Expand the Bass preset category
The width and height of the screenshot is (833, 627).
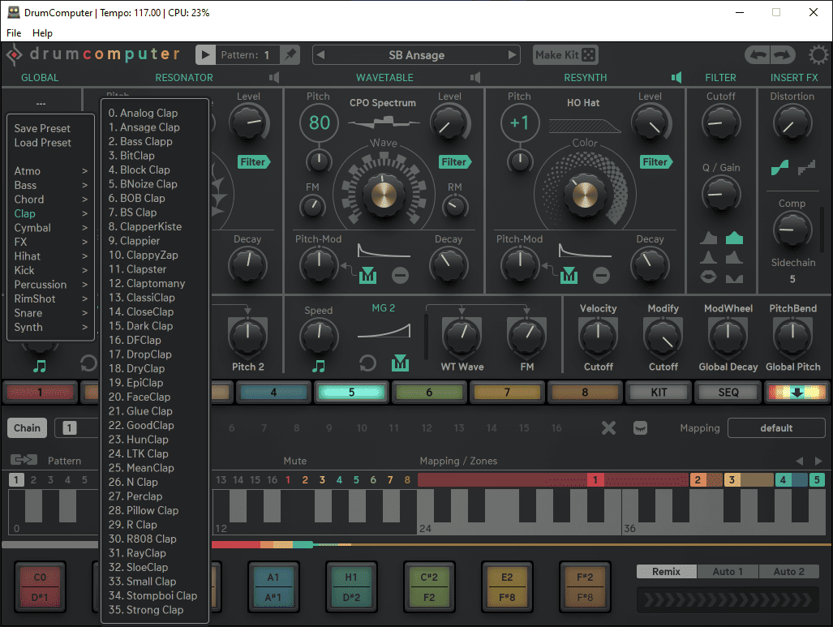click(50, 186)
